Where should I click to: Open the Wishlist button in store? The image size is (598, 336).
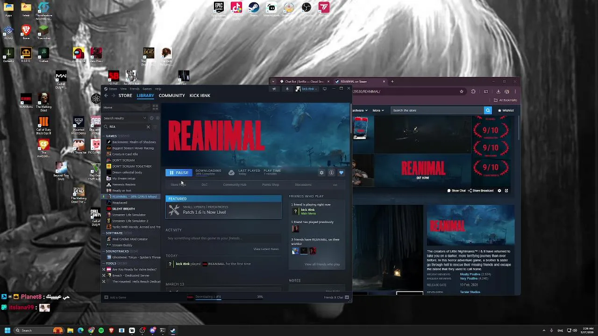506,111
